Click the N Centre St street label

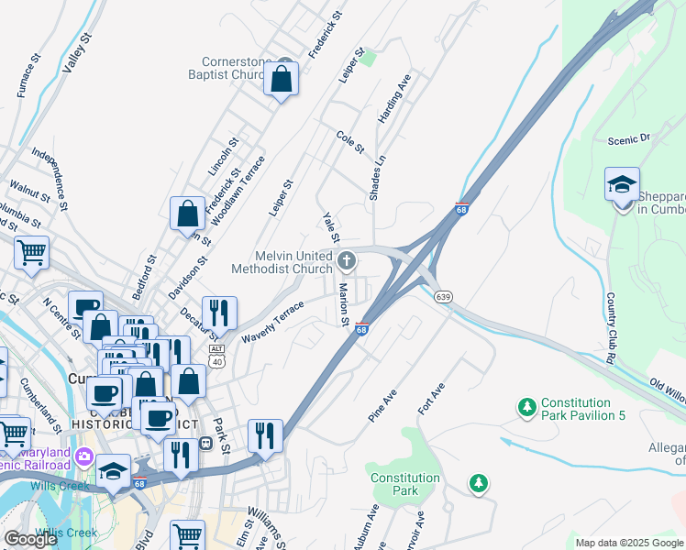point(61,319)
